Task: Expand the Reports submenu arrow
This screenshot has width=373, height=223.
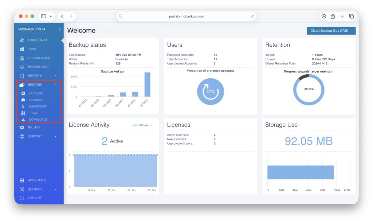Action: pyautogui.click(x=56, y=76)
